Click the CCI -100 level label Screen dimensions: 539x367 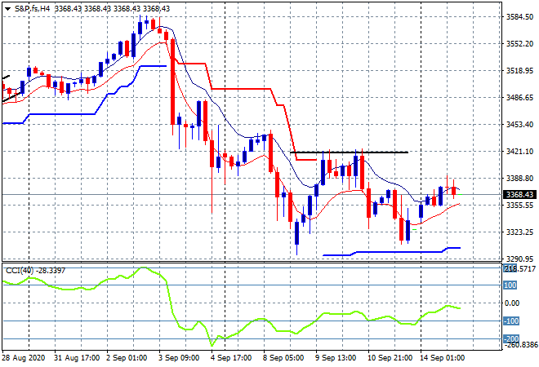[510, 321]
